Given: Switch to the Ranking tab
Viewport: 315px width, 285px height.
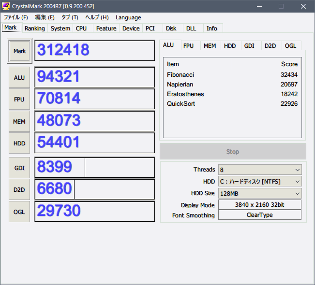Looking at the screenshot, I should [x=35, y=28].
